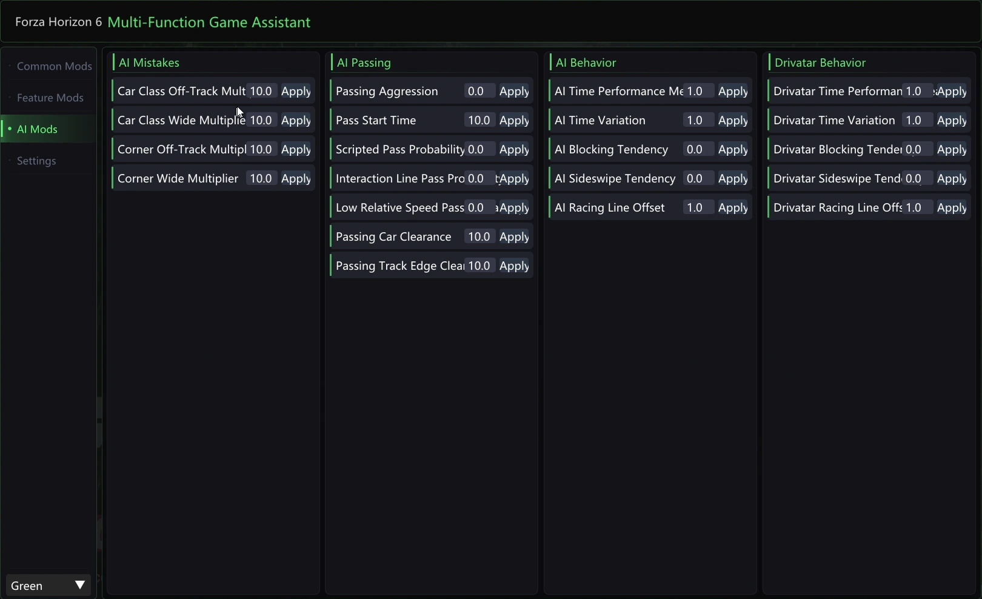Apply Drivatar Blocking Tendency
Viewport: 982px width, 599px height.
tap(952, 149)
